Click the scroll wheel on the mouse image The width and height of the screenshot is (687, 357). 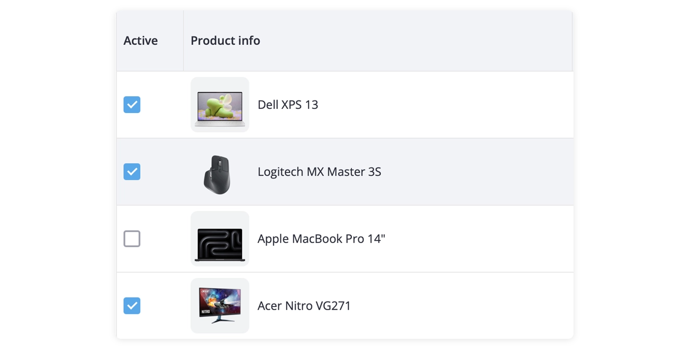coord(219,163)
